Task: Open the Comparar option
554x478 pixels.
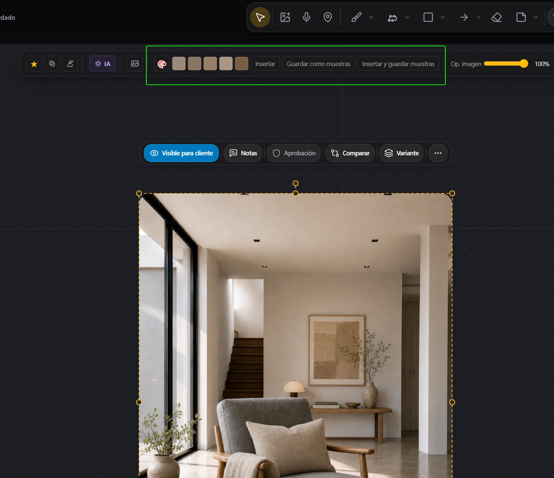Action: pyautogui.click(x=350, y=153)
